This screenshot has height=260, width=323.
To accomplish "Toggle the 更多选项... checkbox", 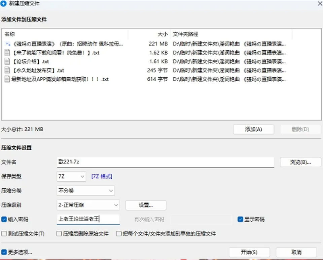I will tap(4, 252).
